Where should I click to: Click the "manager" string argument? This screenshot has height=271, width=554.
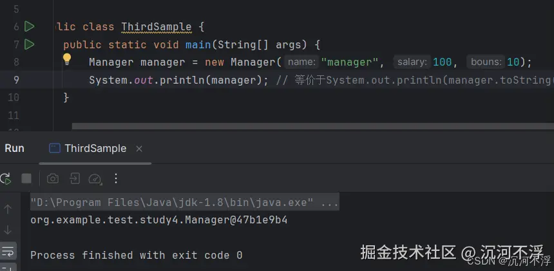pyautogui.click(x=349, y=62)
